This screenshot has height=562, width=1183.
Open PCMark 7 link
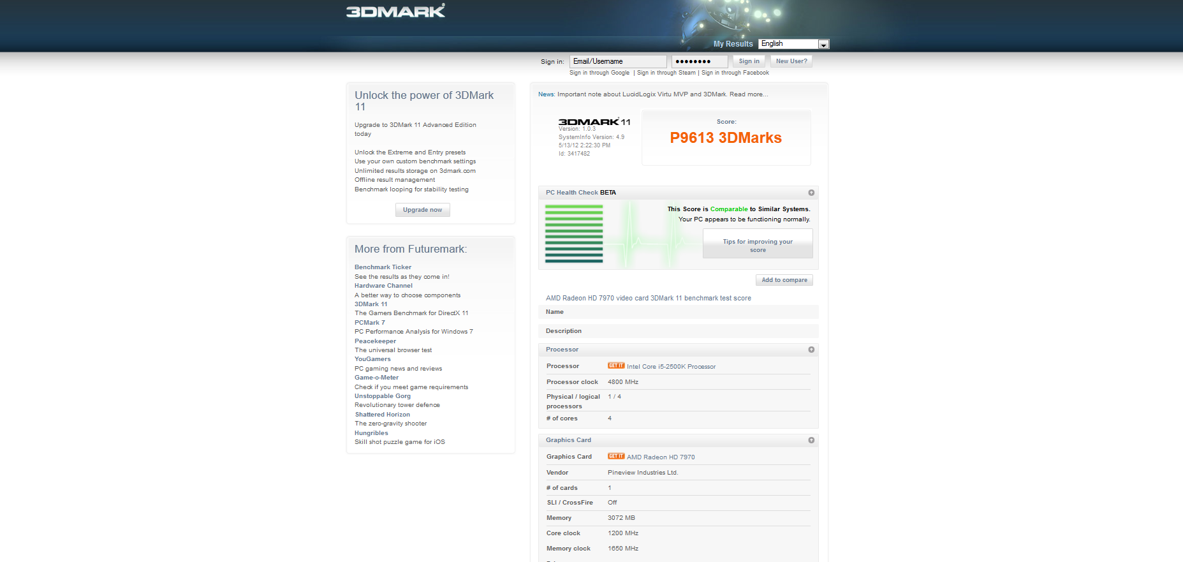[x=370, y=323]
